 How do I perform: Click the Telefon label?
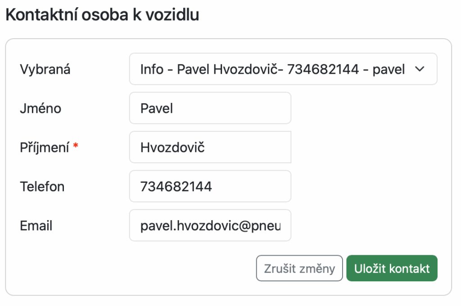(x=42, y=186)
